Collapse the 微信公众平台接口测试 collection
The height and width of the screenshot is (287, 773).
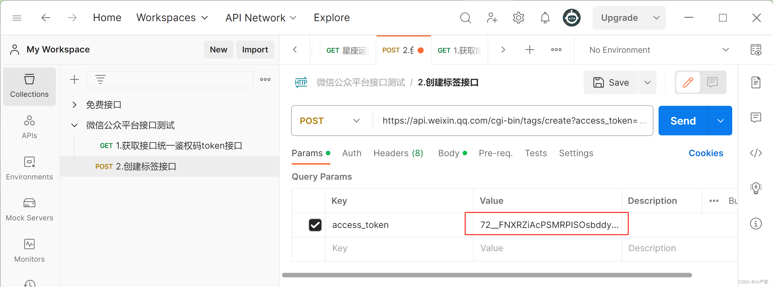coord(74,125)
